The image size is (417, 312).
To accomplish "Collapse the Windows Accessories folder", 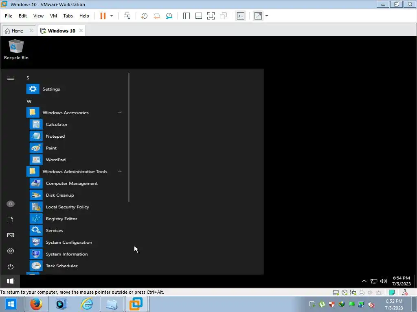I will (75, 113).
